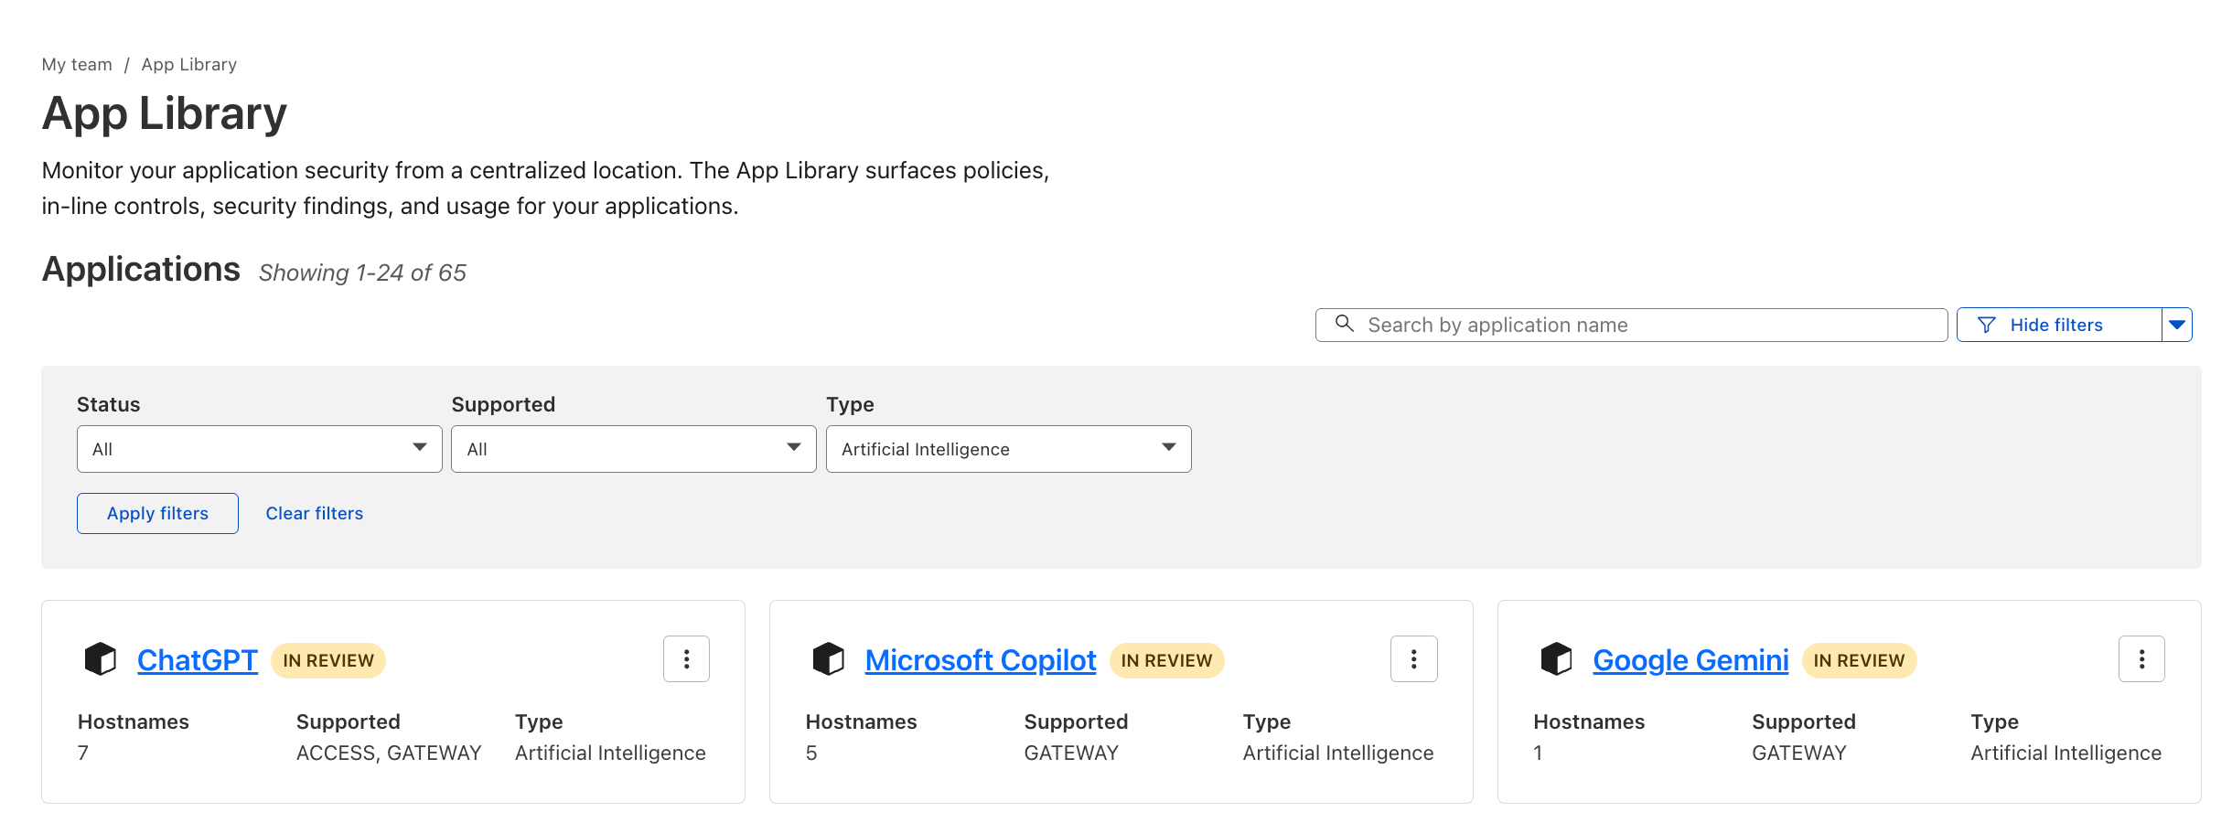Image resolution: width=2232 pixels, height=823 pixels.
Task: Click the search by application name field
Action: point(1628,325)
